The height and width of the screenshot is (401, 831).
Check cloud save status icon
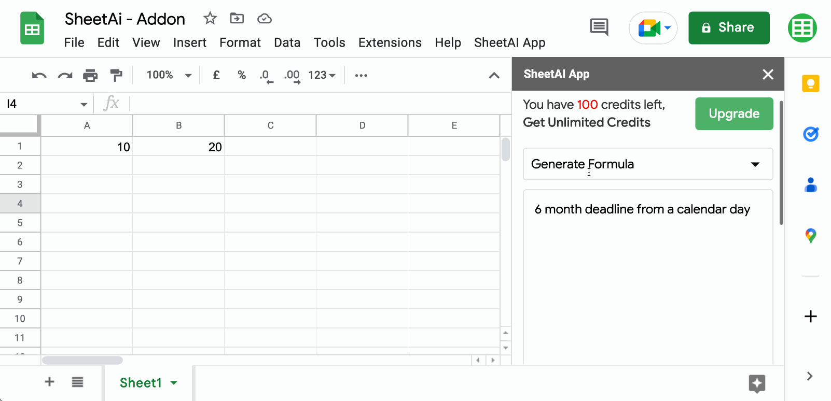265,19
